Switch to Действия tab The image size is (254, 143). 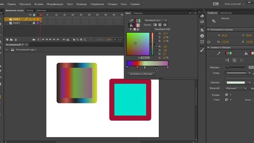pos(41,10)
